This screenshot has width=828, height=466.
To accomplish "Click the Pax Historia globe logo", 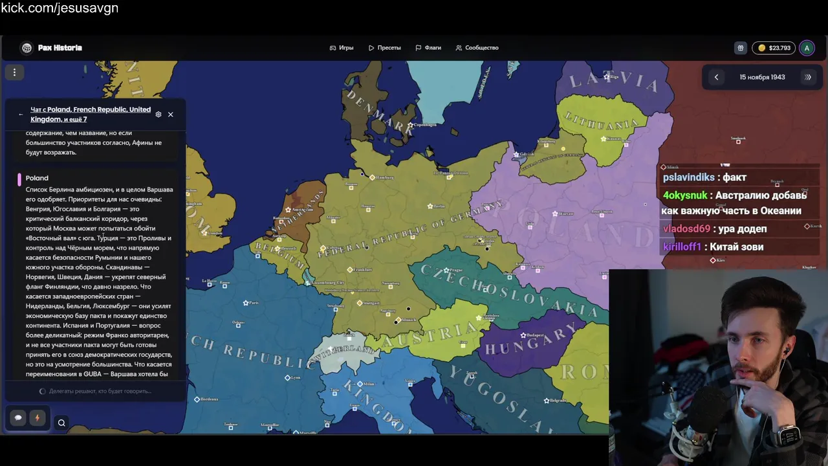I will (27, 48).
